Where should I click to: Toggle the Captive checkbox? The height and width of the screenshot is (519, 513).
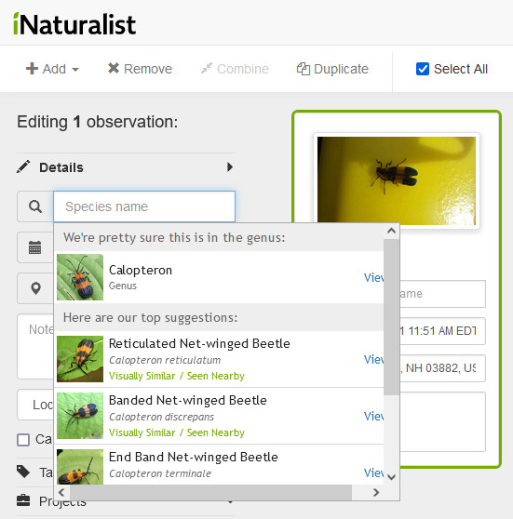[23, 440]
